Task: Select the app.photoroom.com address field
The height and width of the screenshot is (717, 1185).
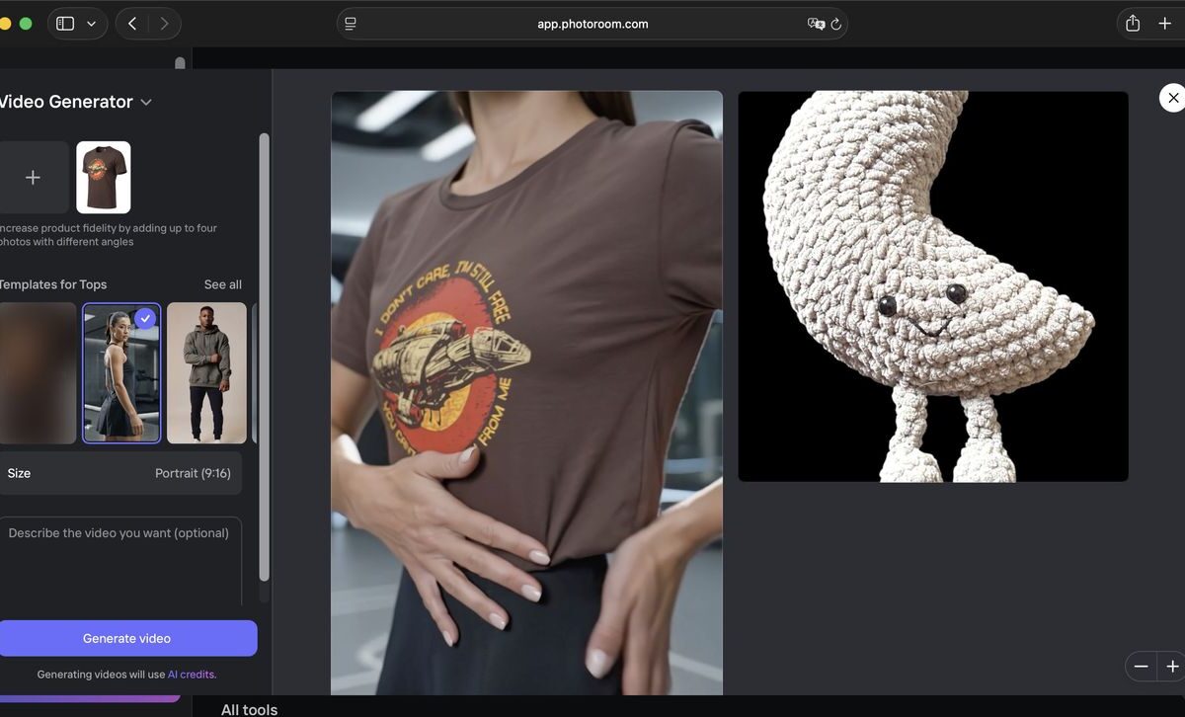Action: click(592, 24)
